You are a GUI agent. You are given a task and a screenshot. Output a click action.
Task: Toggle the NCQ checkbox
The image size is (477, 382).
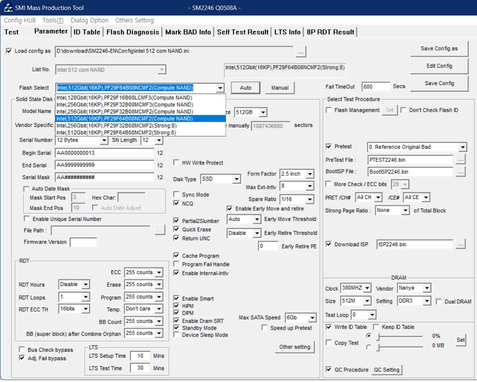(176, 203)
